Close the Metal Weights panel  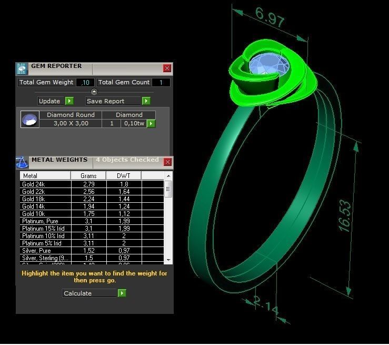168,162
